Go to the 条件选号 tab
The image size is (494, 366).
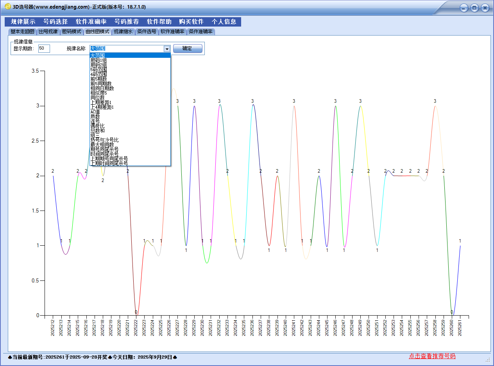[x=147, y=32]
